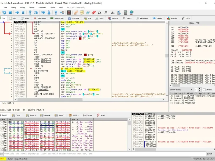The height and width of the screenshot is (161, 215).
Task: Decrease the argument count stepper
Action: point(199,90)
